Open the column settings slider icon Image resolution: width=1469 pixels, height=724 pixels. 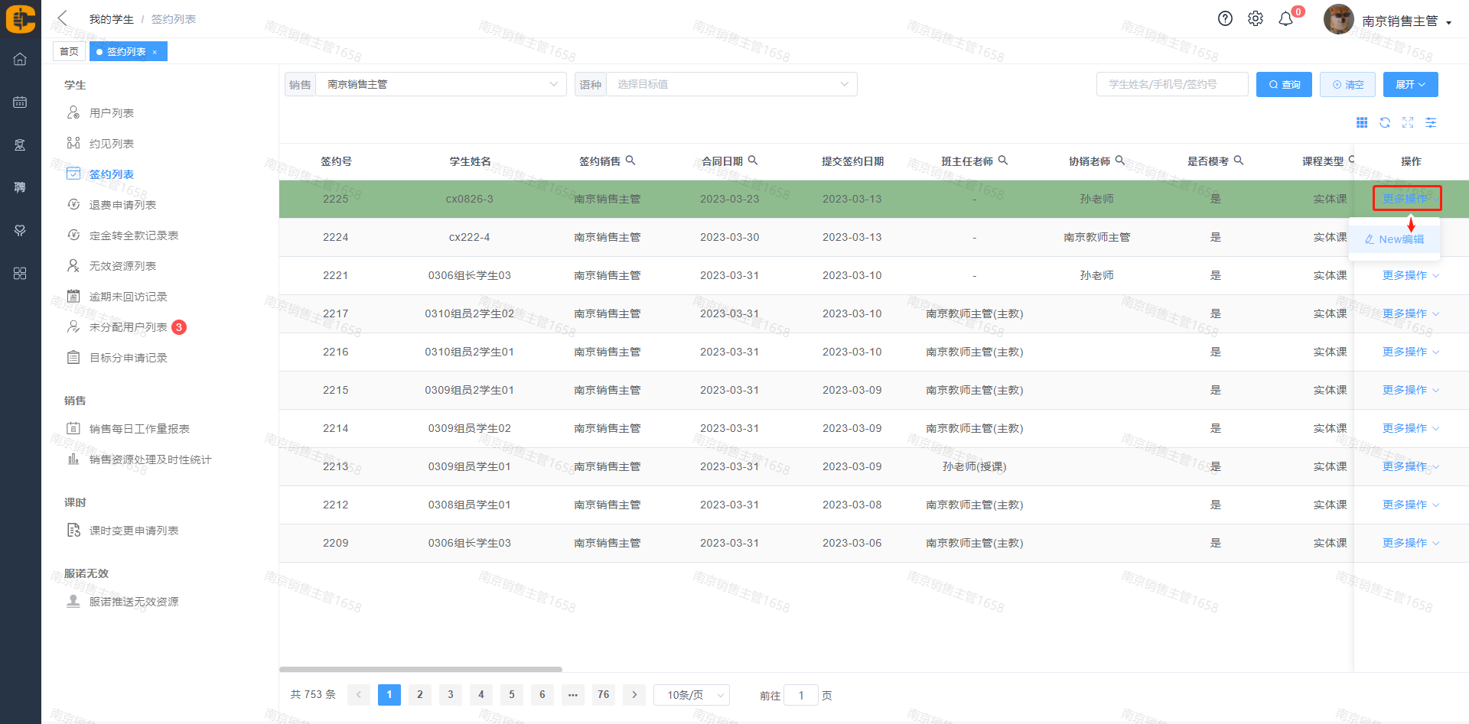tap(1431, 122)
